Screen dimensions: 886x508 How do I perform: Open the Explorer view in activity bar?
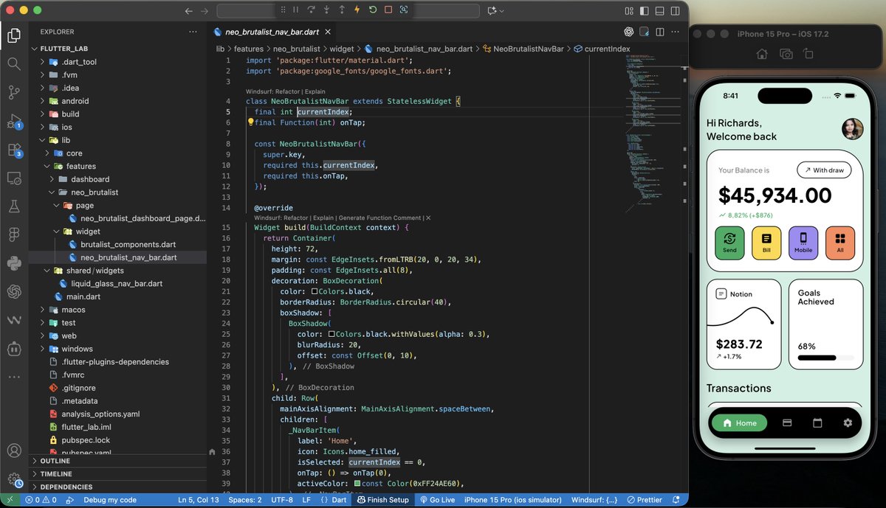(x=14, y=34)
